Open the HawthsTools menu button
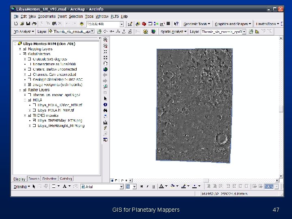This screenshot has height=219, width=292. click(x=267, y=24)
